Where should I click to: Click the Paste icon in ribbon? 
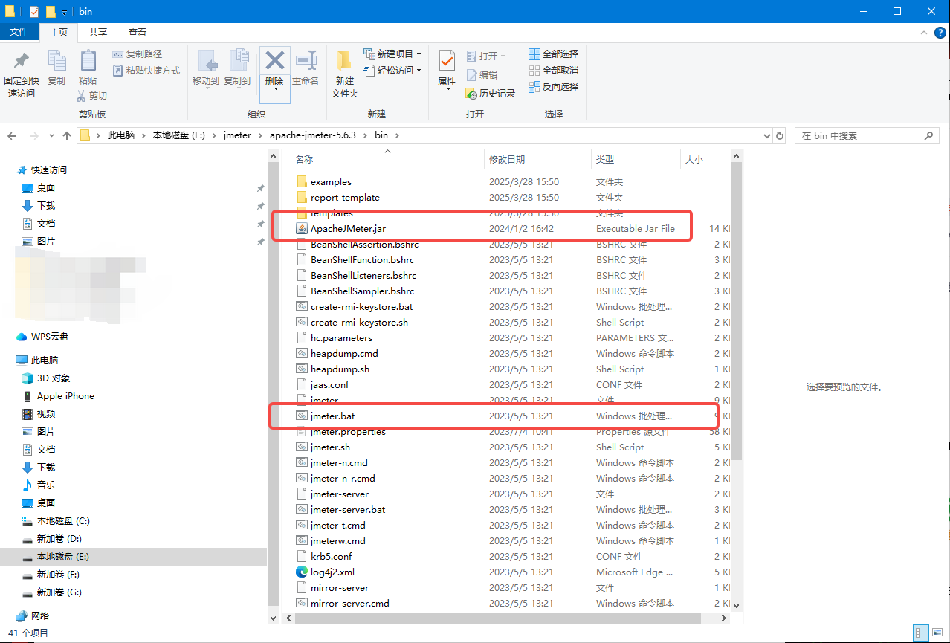pos(88,61)
